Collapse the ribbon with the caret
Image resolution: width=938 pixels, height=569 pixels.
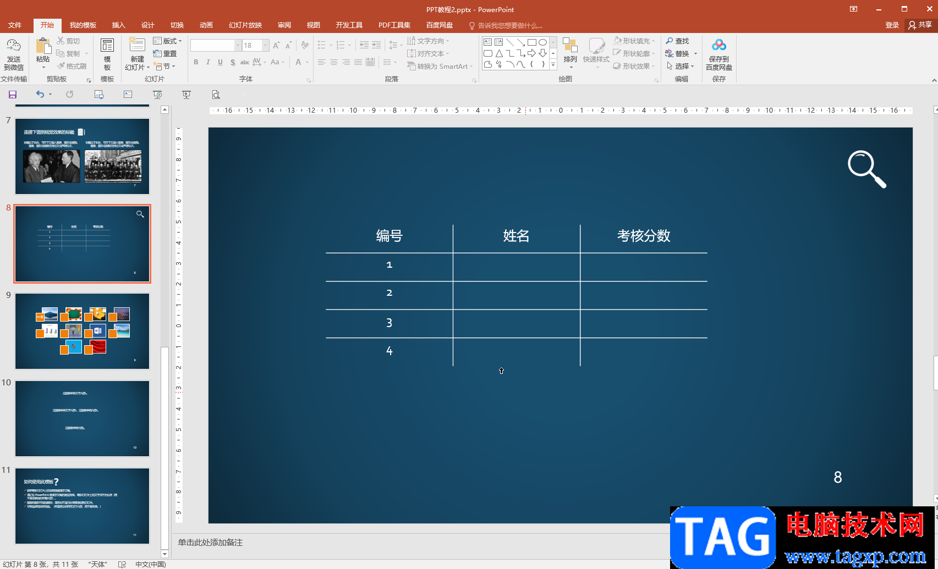(x=934, y=80)
